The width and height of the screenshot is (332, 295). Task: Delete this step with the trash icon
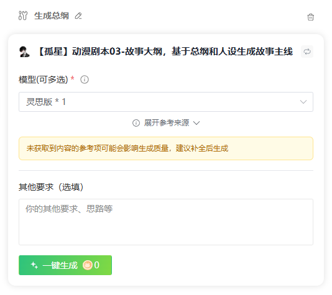(310, 17)
